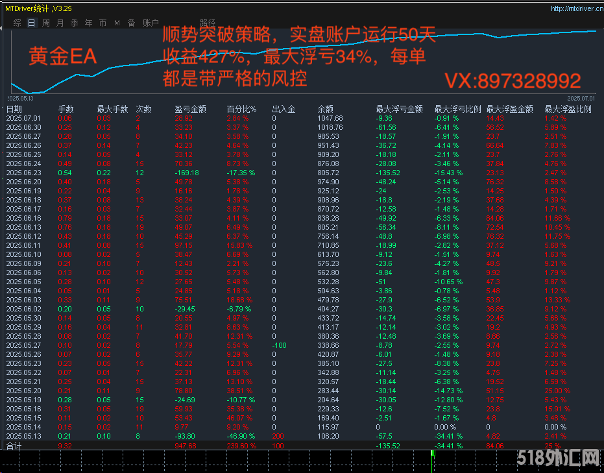Click the 最大手数 column header
This screenshot has width=604, height=473.
tap(112, 110)
